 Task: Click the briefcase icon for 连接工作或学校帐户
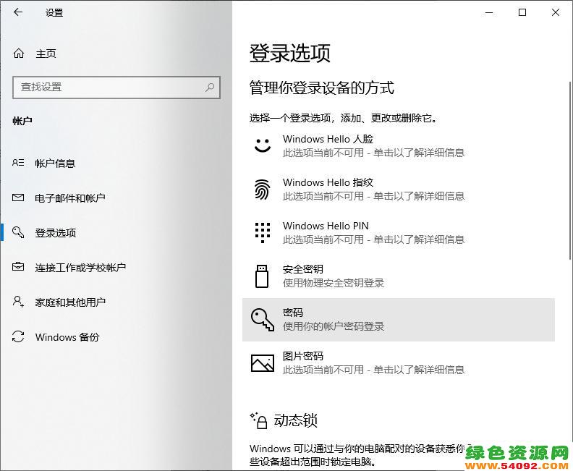coord(18,267)
